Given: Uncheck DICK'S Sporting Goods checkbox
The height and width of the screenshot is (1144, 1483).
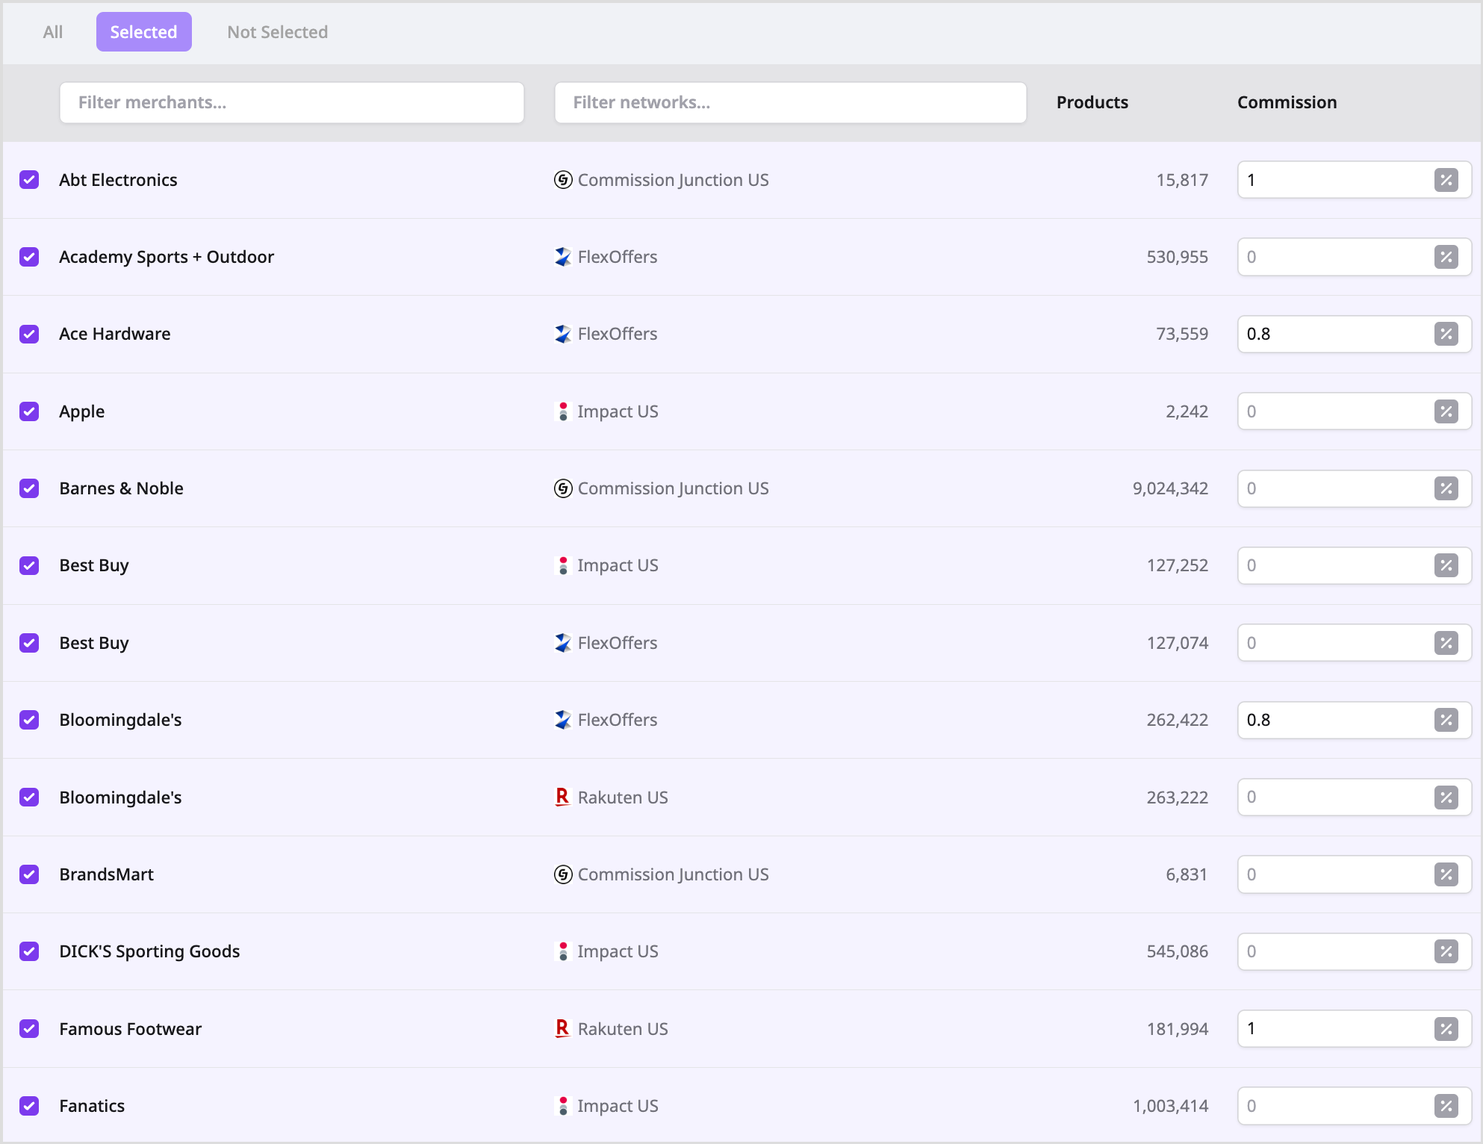Looking at the screenshot, I should click(x=29, y=951).
